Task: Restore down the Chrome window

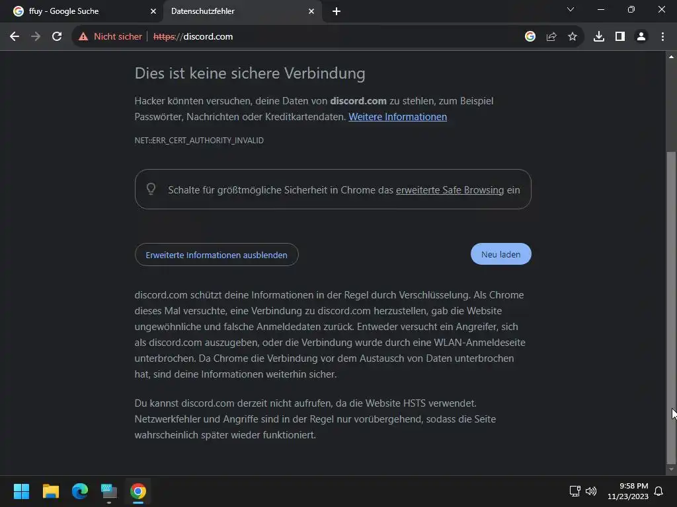Action: point(631,9)
